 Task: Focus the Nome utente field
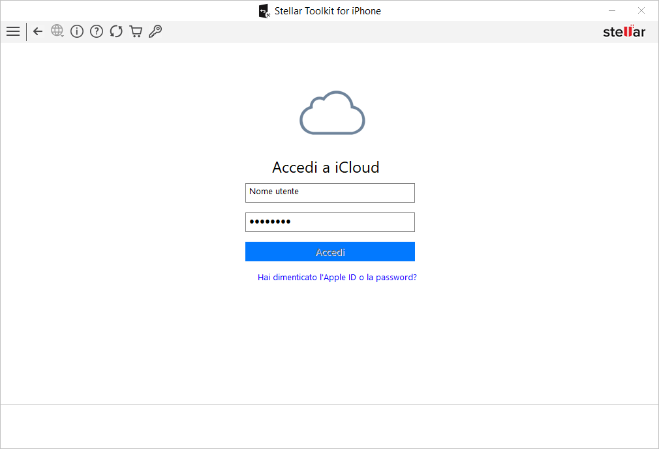pyautogui.click(x=330, y=193)
